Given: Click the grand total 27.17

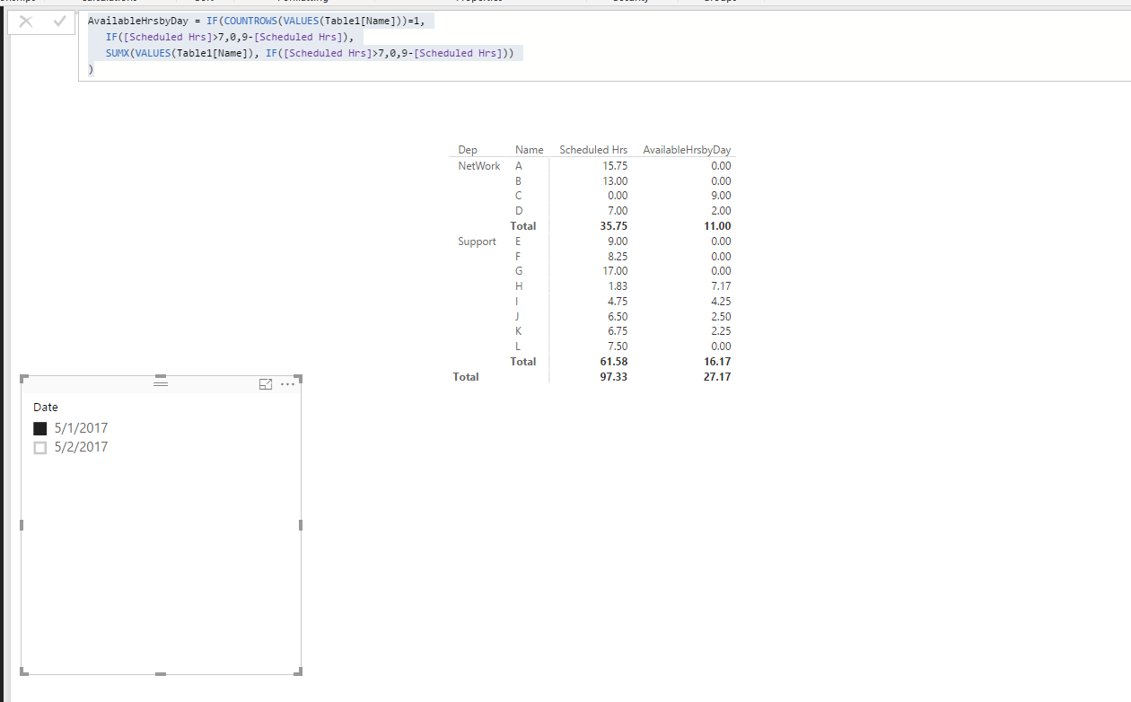Looking at the screenshot, I should click(718, 377).
